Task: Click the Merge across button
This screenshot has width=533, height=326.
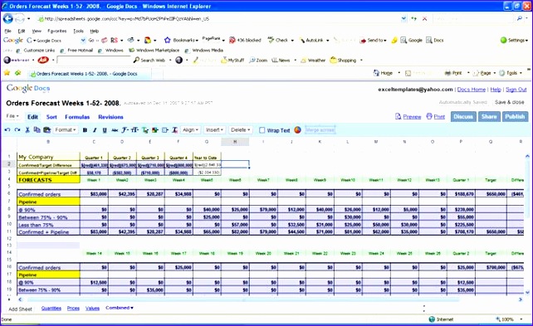Action: click(x=320, y=130)
